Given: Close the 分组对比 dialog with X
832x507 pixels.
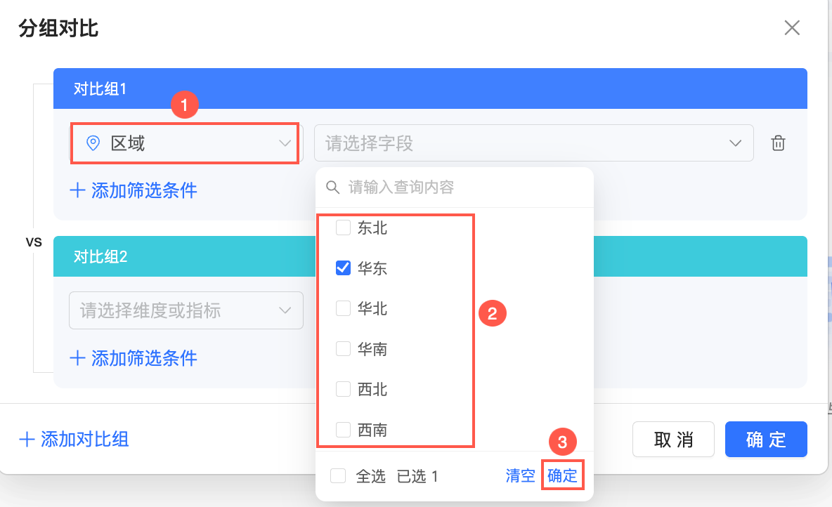Looking at the screenshot, I should 792,28.
